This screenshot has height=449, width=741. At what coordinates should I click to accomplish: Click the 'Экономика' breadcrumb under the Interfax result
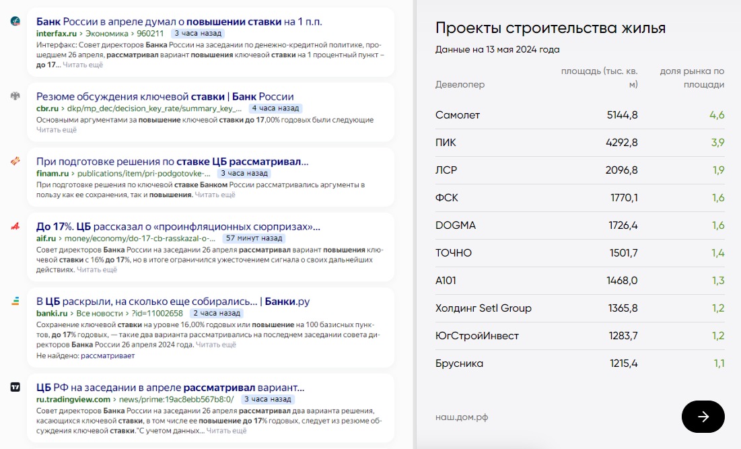pyautogui.click(x=107, y=34)
